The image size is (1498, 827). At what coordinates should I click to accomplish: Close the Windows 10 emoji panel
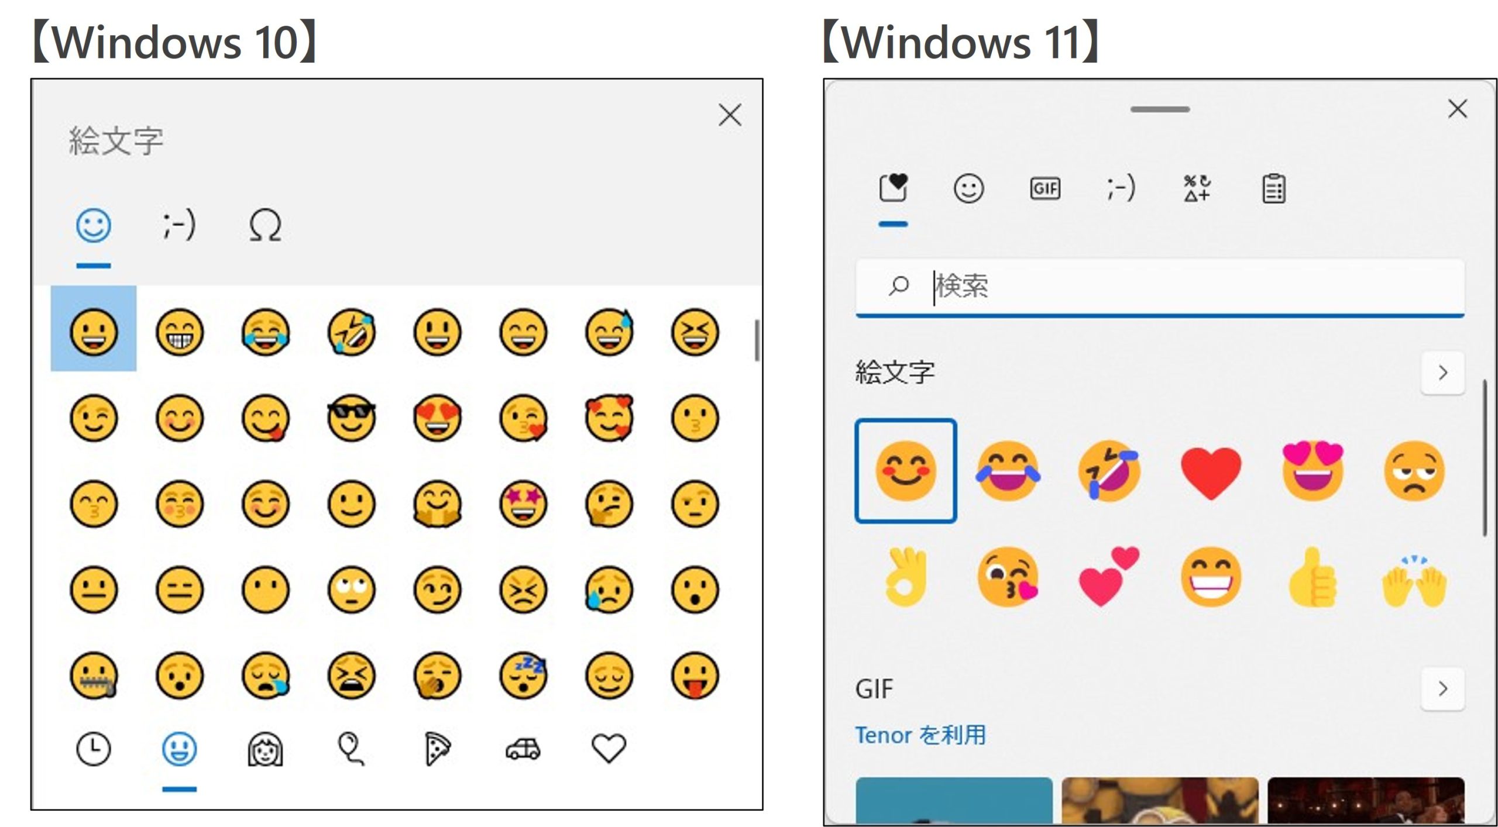[x=730, y=115]
